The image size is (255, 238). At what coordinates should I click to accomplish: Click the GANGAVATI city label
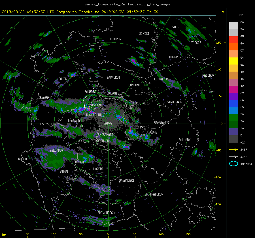coord(162,123)
